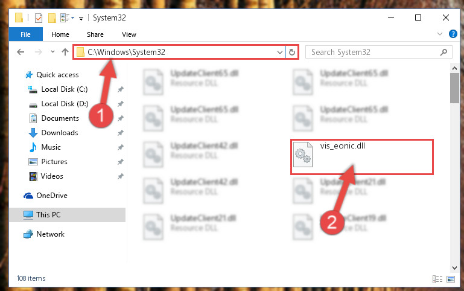Refresh the System32 folder view

coord(292,52)
